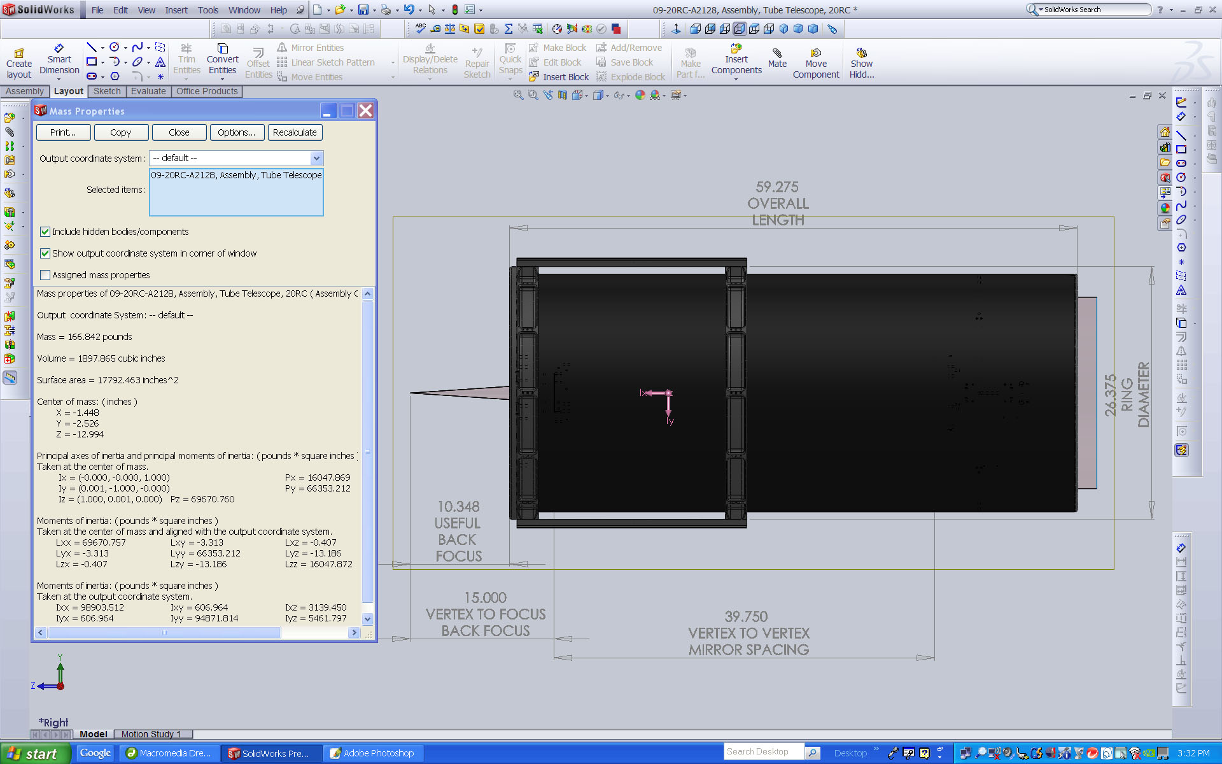Image resolution: width=1222 pixels, height=764 pixels.
Task: Expand the Smart Dimension dropdown arrow
Action: point(59,80)
